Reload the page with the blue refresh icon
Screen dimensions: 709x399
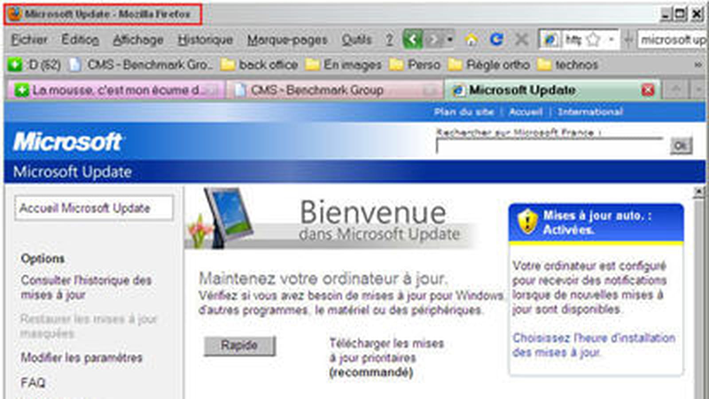click(x=496, y=40)
